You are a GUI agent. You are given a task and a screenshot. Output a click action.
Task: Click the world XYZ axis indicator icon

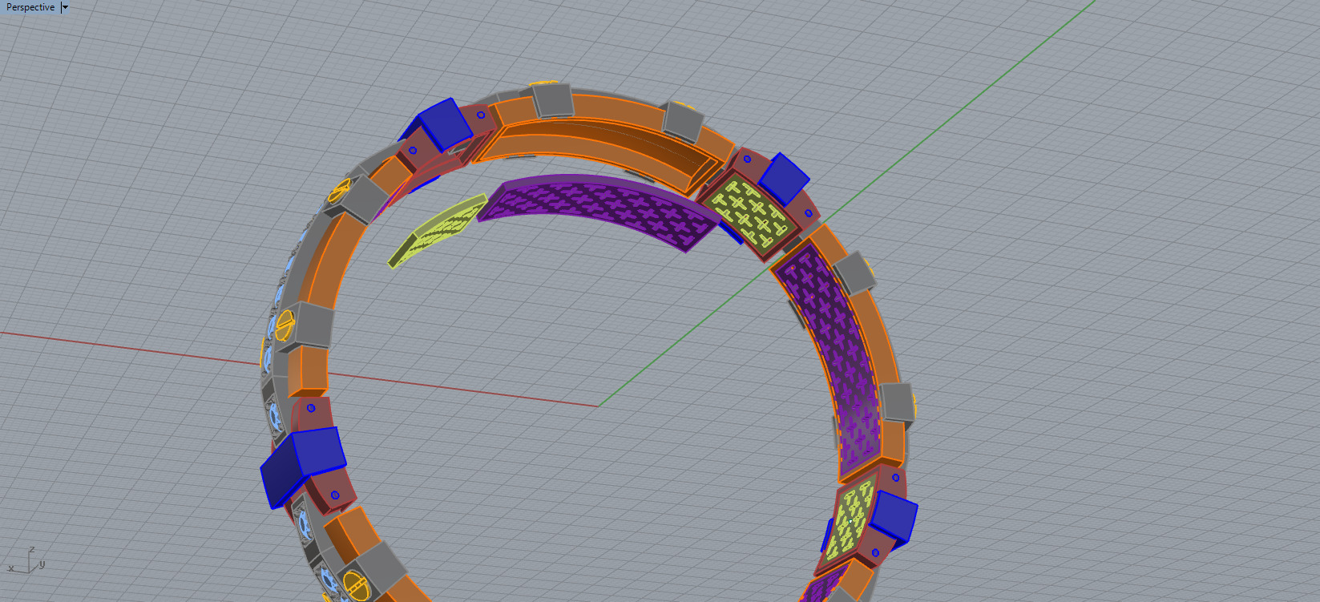[x=26, y=560]
